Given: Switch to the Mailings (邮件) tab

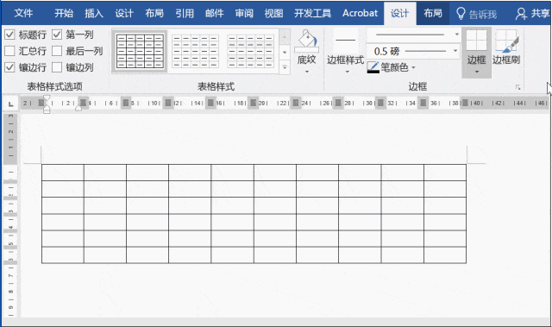Looking at the screenshot, I should 215,14.
